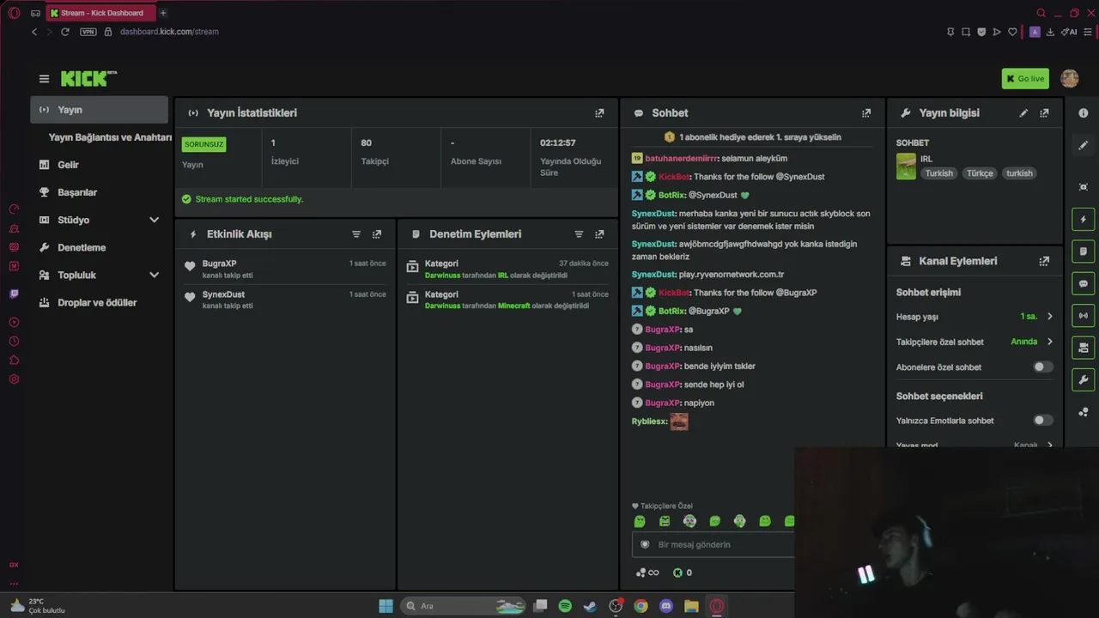1099x618 pixels.
Task: Toggle the broadcast signal widget icon
Action: click(1084, 315)
